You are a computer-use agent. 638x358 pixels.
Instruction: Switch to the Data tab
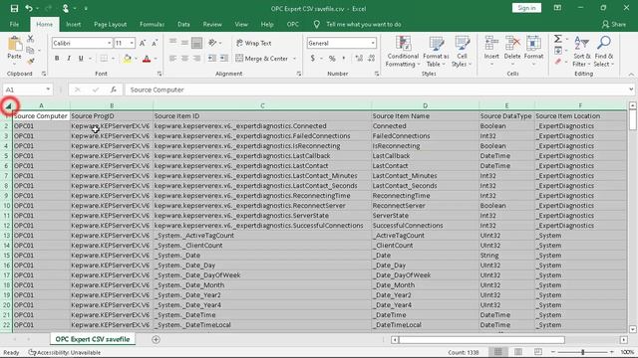tap(183, 24)
